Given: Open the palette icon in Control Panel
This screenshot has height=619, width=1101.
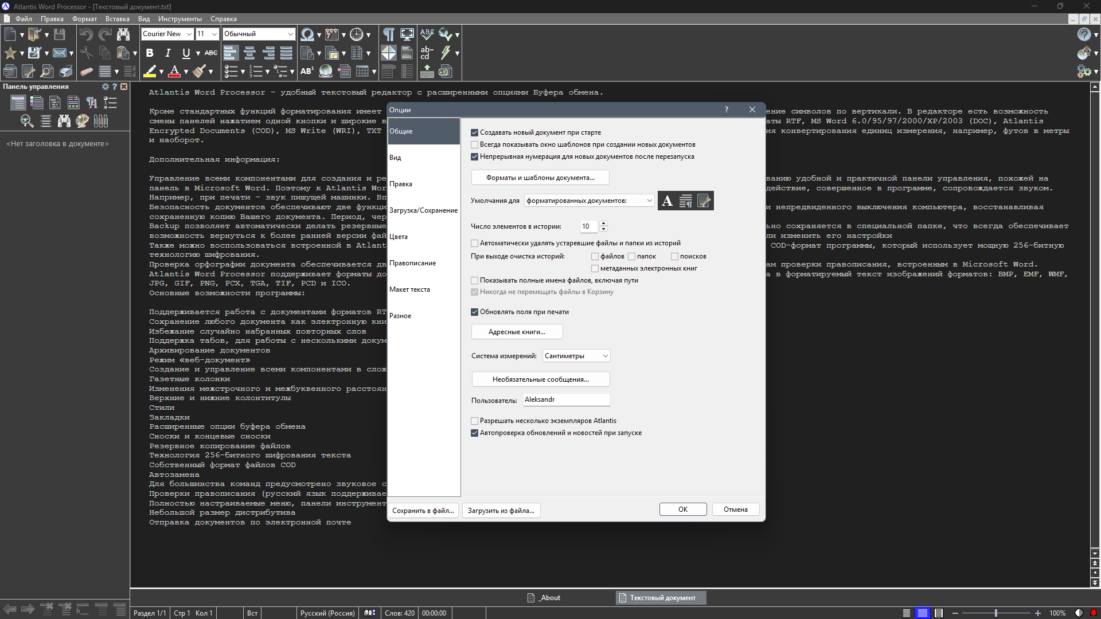Looking at the screenshot, I should tap(83, 121).
